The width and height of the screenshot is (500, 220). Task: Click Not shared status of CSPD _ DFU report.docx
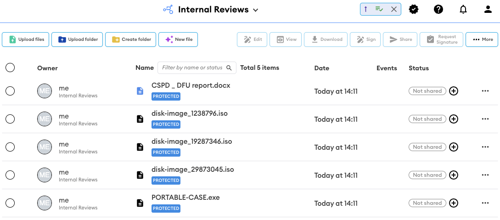pos(427,91)
